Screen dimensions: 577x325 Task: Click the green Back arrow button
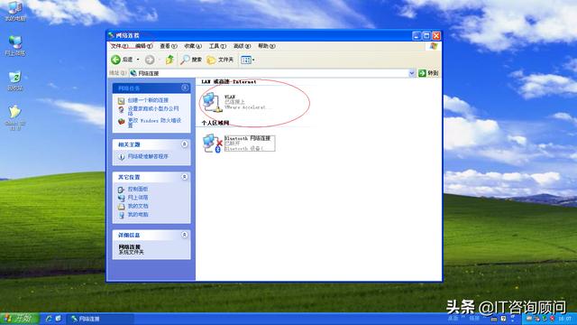click(116, 60)
